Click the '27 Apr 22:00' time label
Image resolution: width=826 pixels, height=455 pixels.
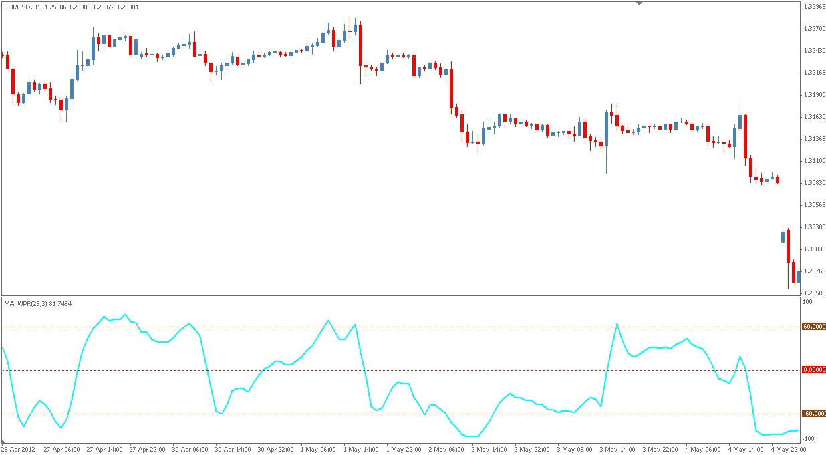(x=148, y=450)
